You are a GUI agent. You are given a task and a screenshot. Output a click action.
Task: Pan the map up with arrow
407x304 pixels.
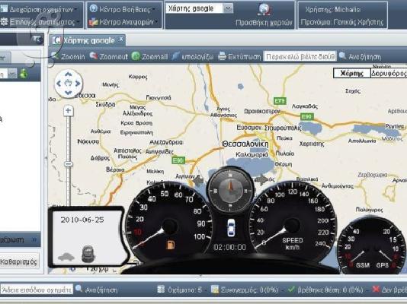click(69, 74)
